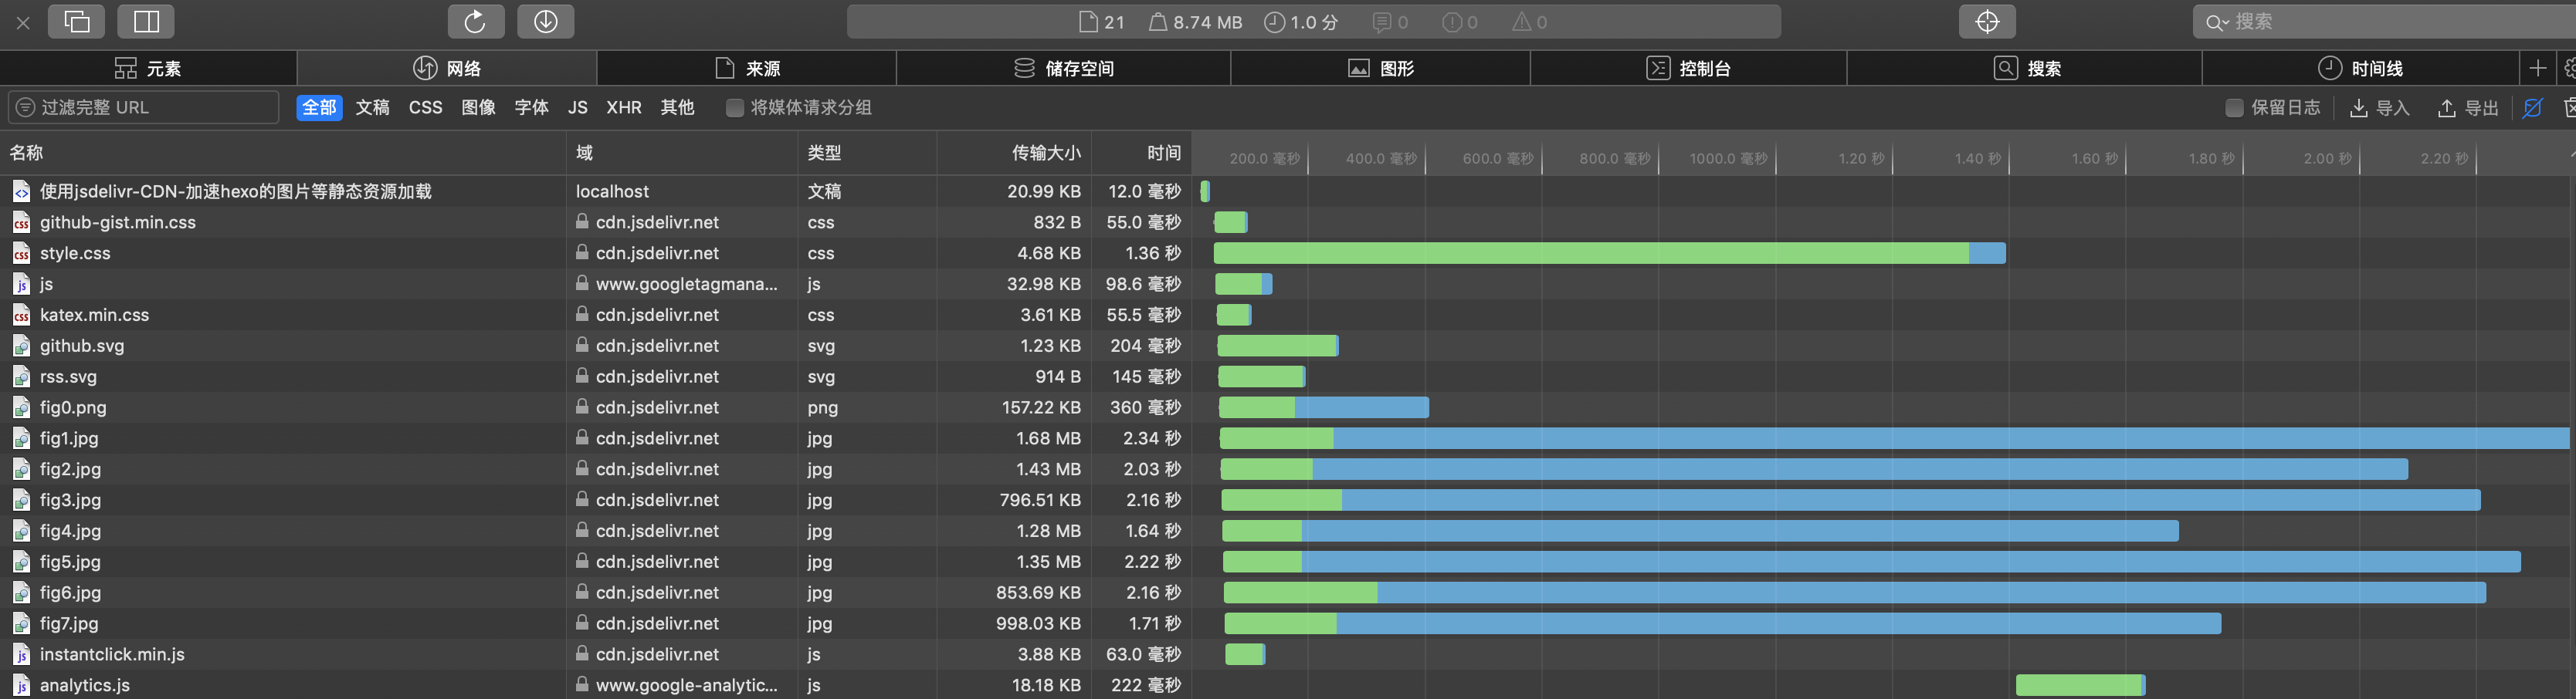This screenshot has height=699, width=2576.
Task: Toggle the CSS resource filter
Action: pyautogui.click(x=424, y=106)
